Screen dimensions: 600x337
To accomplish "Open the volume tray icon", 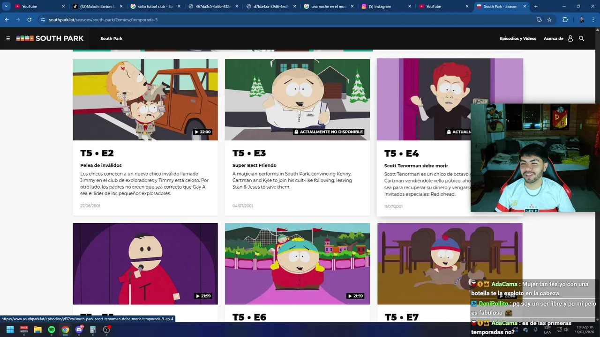I will [x=566, y=330].
